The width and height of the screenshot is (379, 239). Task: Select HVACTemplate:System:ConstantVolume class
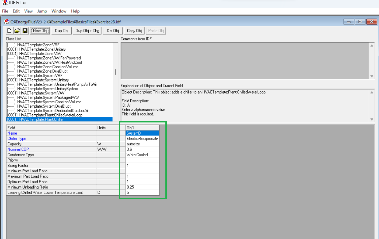[59, 102]
